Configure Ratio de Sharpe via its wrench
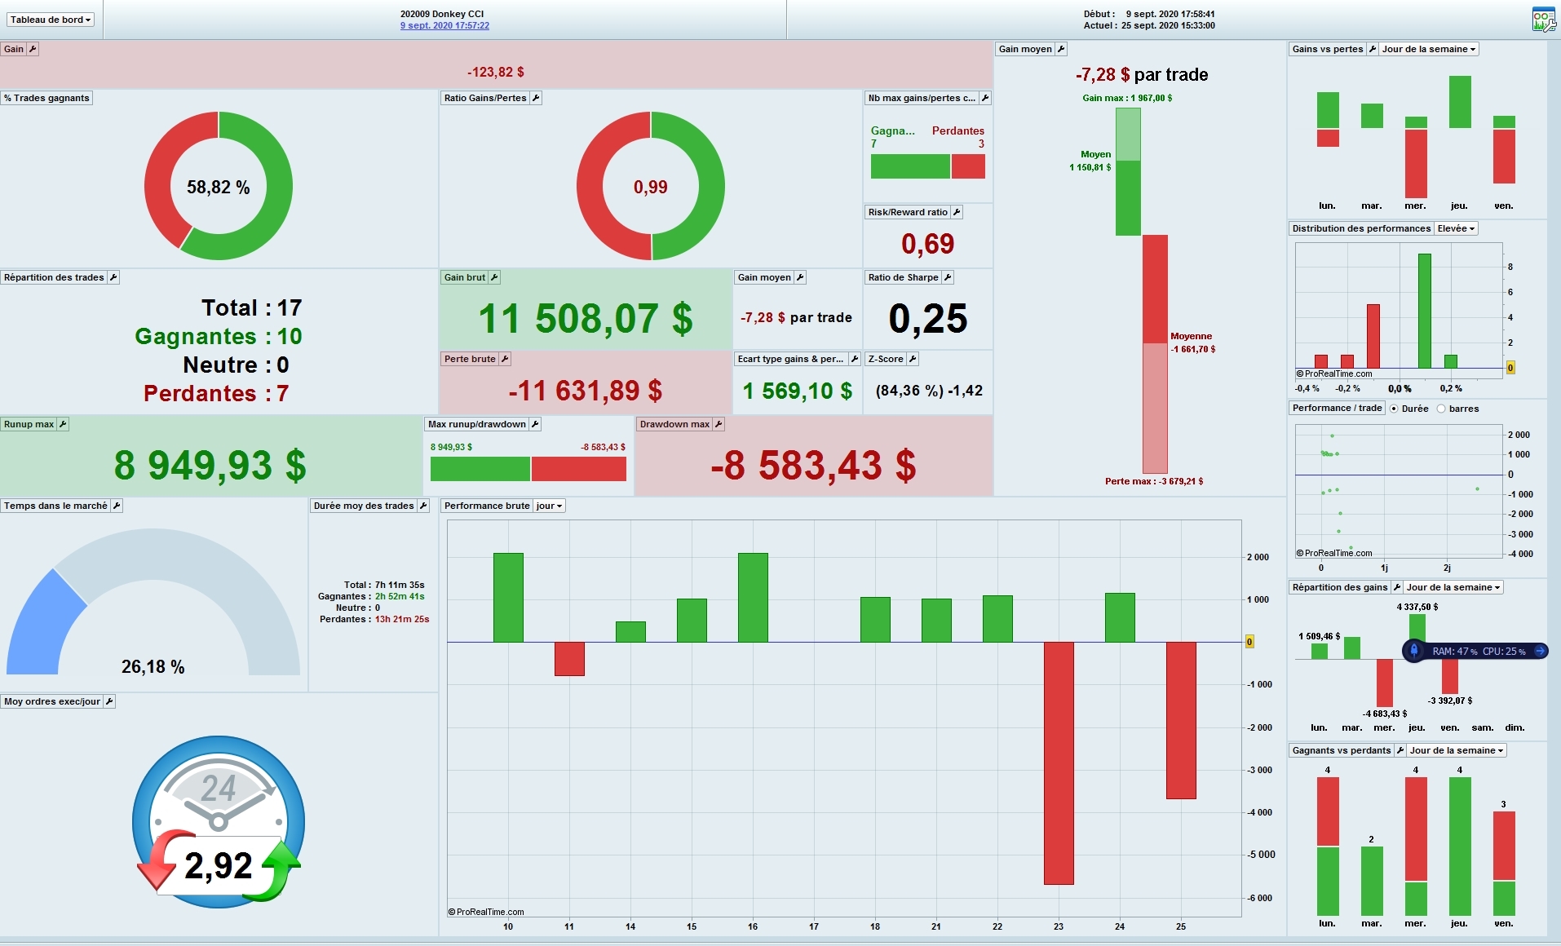1561x946 pixels. tap(948, 277)
